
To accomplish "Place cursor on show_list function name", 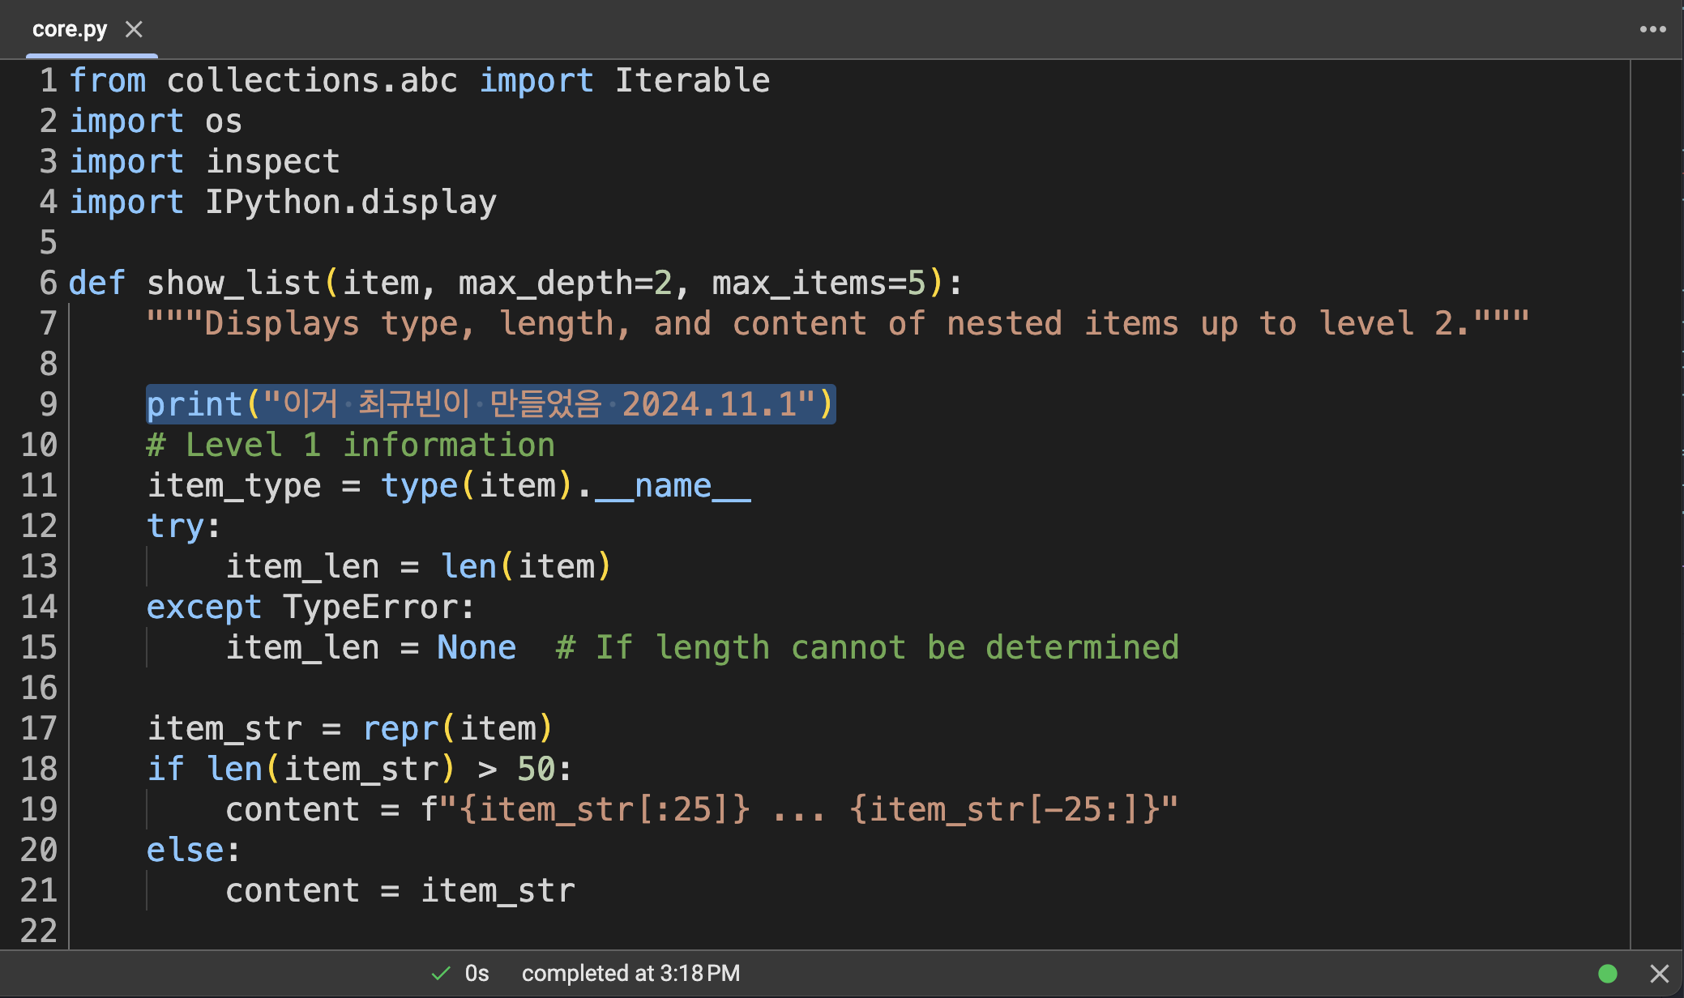I will coord(233,283).
